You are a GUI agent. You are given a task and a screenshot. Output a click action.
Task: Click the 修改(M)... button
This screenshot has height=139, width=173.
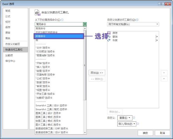[x=115, y=112]
